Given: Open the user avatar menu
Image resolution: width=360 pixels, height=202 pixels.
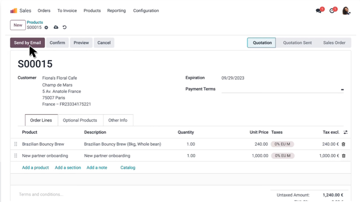Looking at the screenshot, I should 346,10.
